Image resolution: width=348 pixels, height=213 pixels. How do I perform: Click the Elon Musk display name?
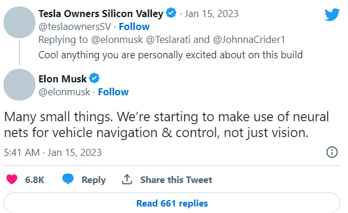click(63, 79)
